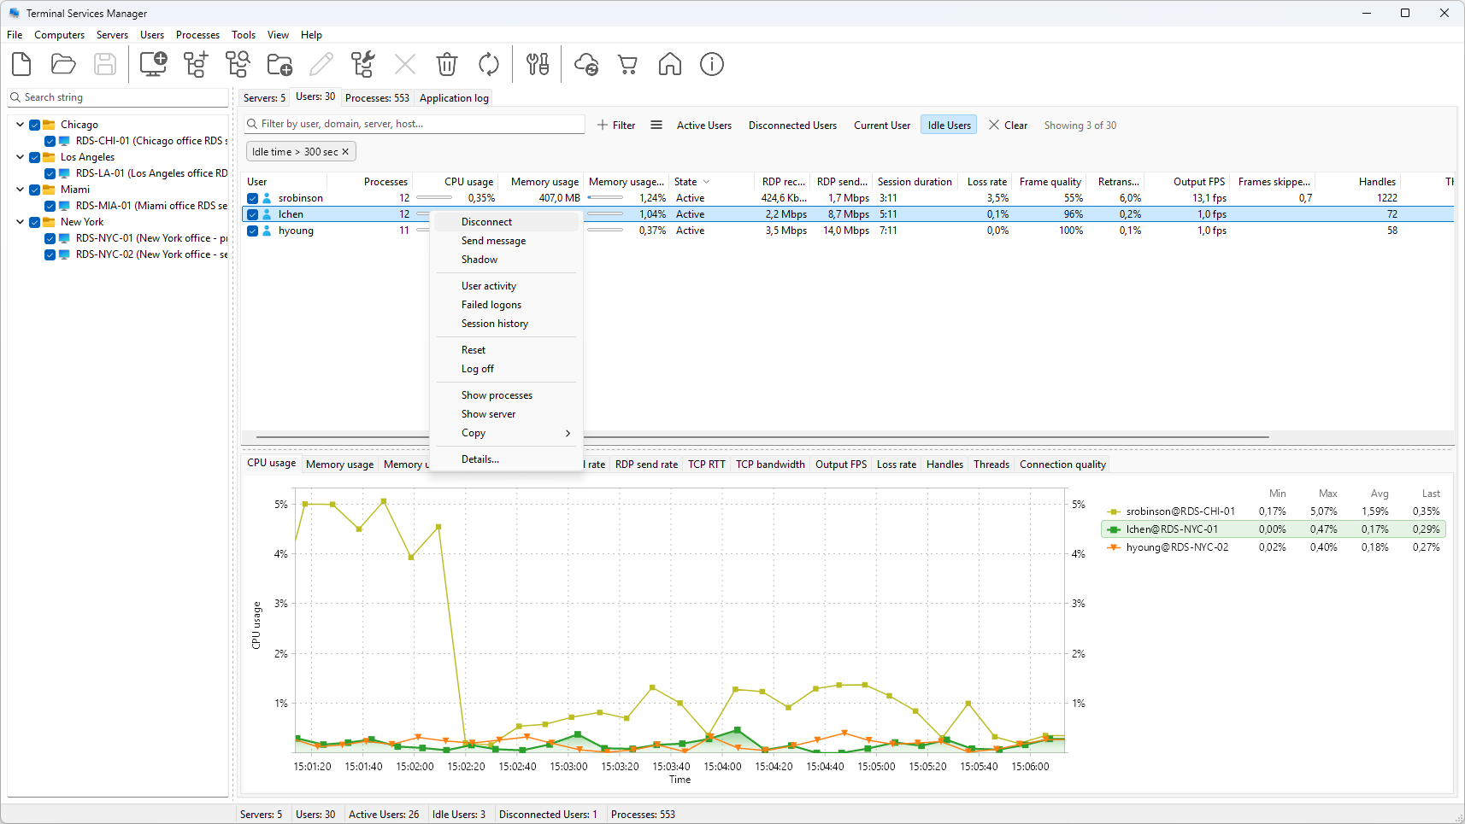Choose Log off from the context menu
Screen dimensions: 1465x824
[x=506, y=369]
